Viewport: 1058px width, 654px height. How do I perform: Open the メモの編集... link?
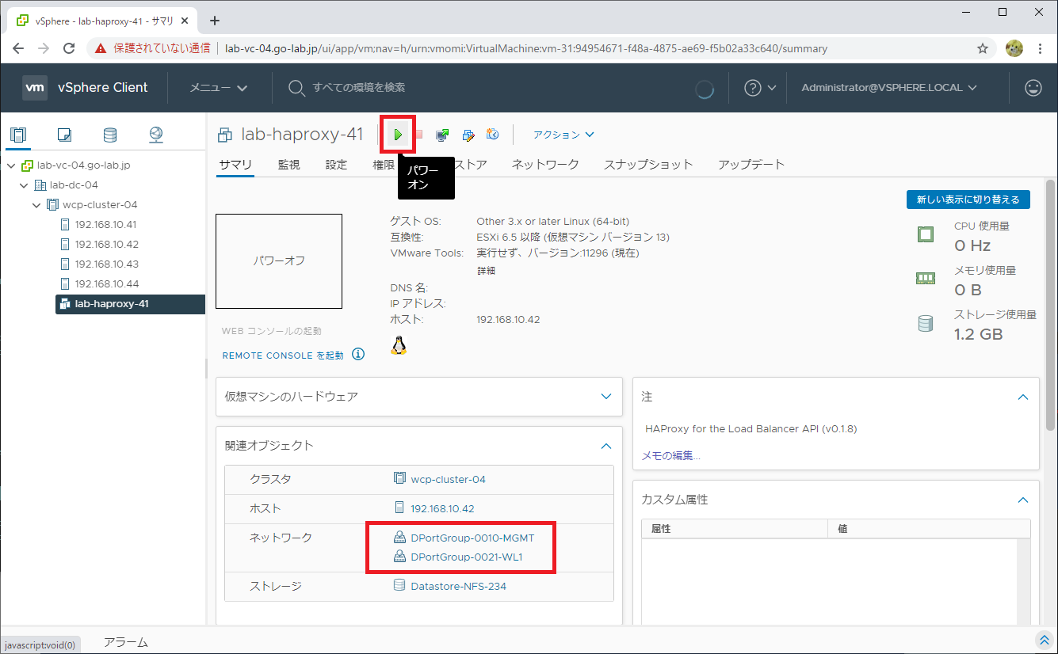pyautogui.click(x=671, y=455)
